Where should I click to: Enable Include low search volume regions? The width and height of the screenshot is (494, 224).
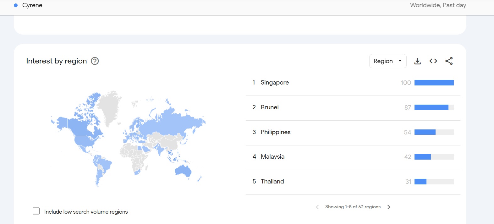[36, 211]
